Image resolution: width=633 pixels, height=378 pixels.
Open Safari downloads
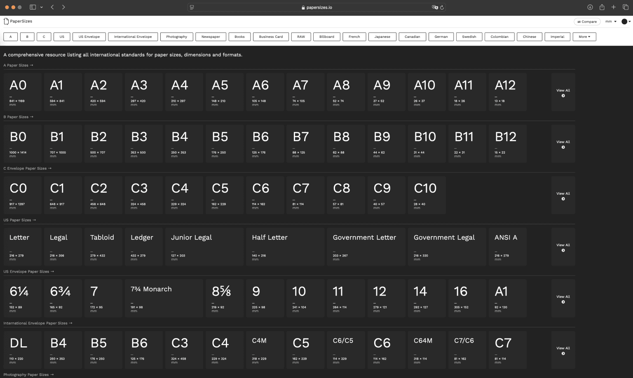tap(590, 7)
